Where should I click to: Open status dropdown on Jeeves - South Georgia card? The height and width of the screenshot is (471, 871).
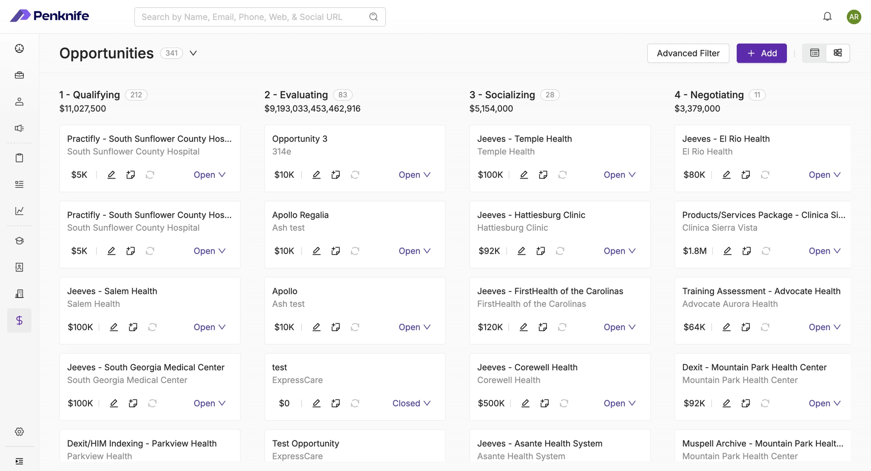(209, 403)
